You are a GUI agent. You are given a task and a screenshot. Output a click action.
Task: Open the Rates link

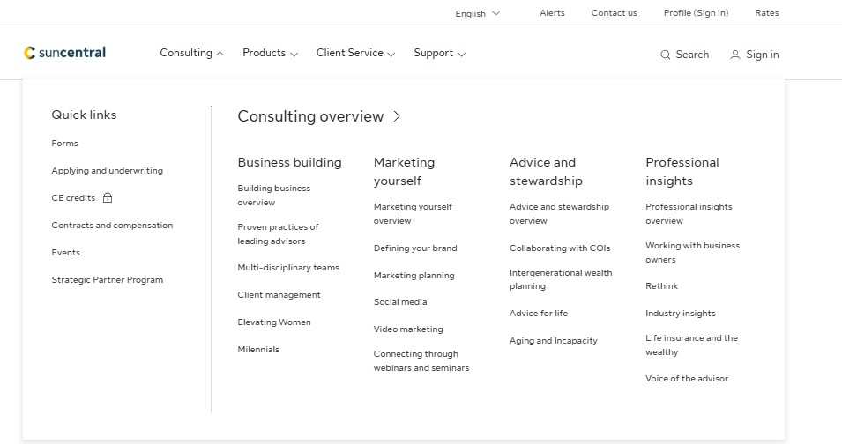767,13
